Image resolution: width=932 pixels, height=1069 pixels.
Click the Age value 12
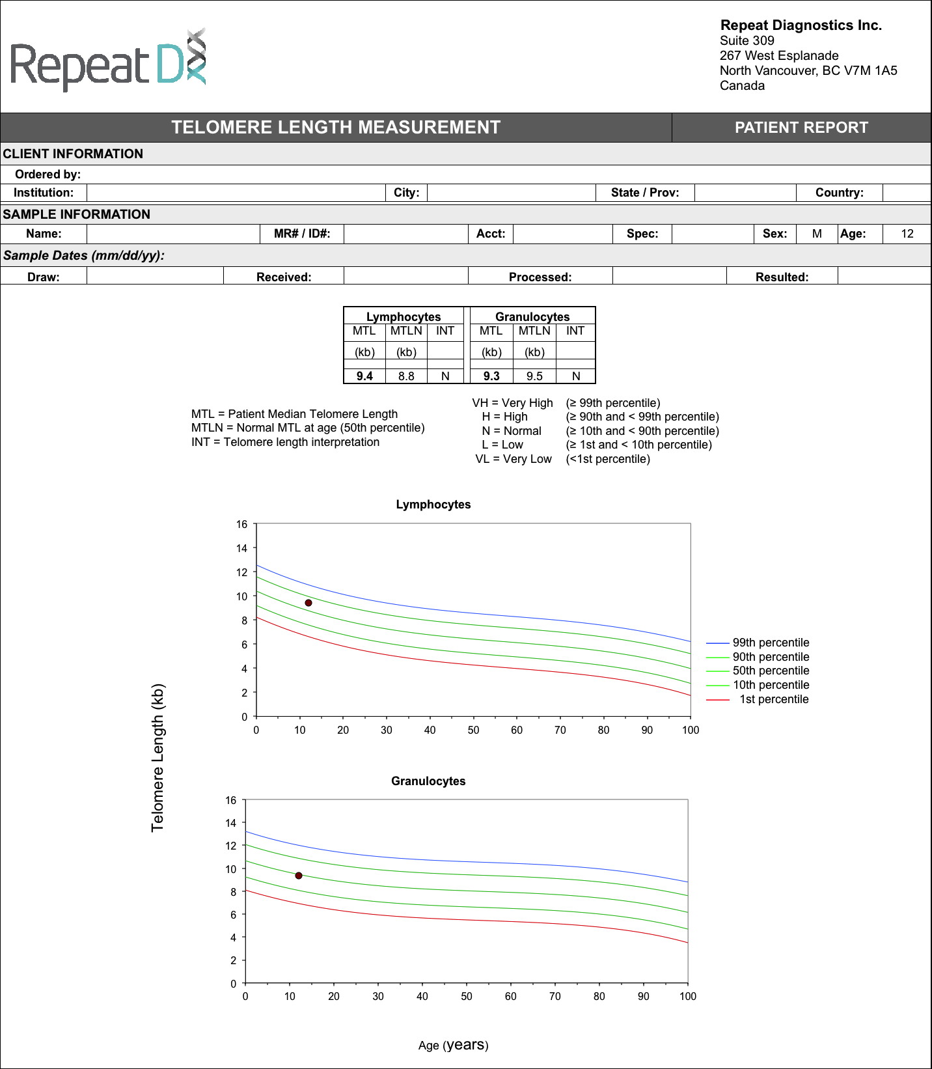pos(907,234)
